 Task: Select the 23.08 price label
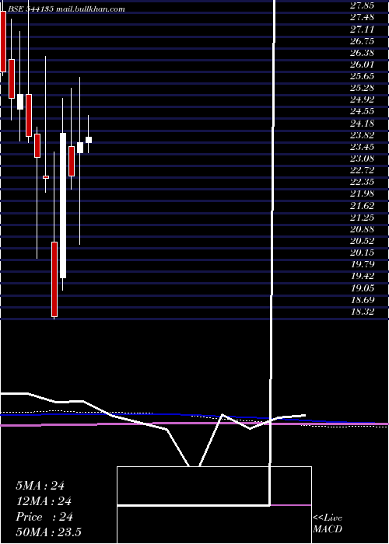click(x=362, y=159)
